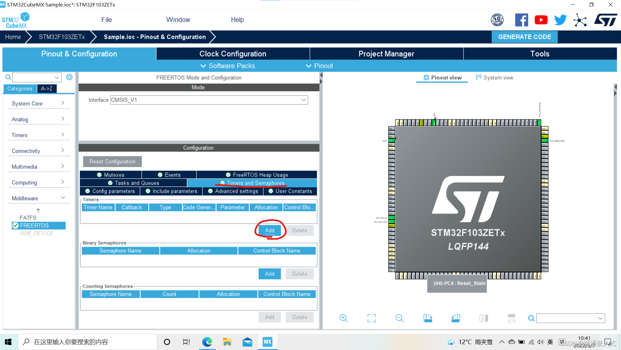Toggle the FREERTOS middleware checkmark

[15, 225]
